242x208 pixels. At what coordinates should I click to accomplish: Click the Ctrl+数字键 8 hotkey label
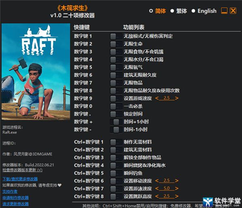click(89, 197)
